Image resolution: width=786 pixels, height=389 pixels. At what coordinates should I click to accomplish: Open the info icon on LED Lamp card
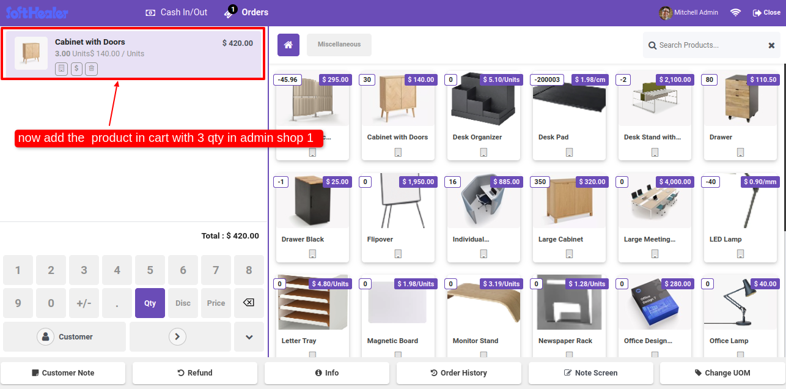(740, 254)
